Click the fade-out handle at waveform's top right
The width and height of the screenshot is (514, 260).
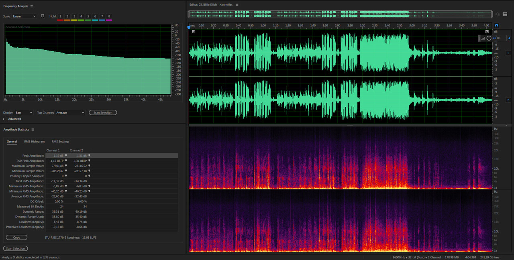tap(487, 32)
